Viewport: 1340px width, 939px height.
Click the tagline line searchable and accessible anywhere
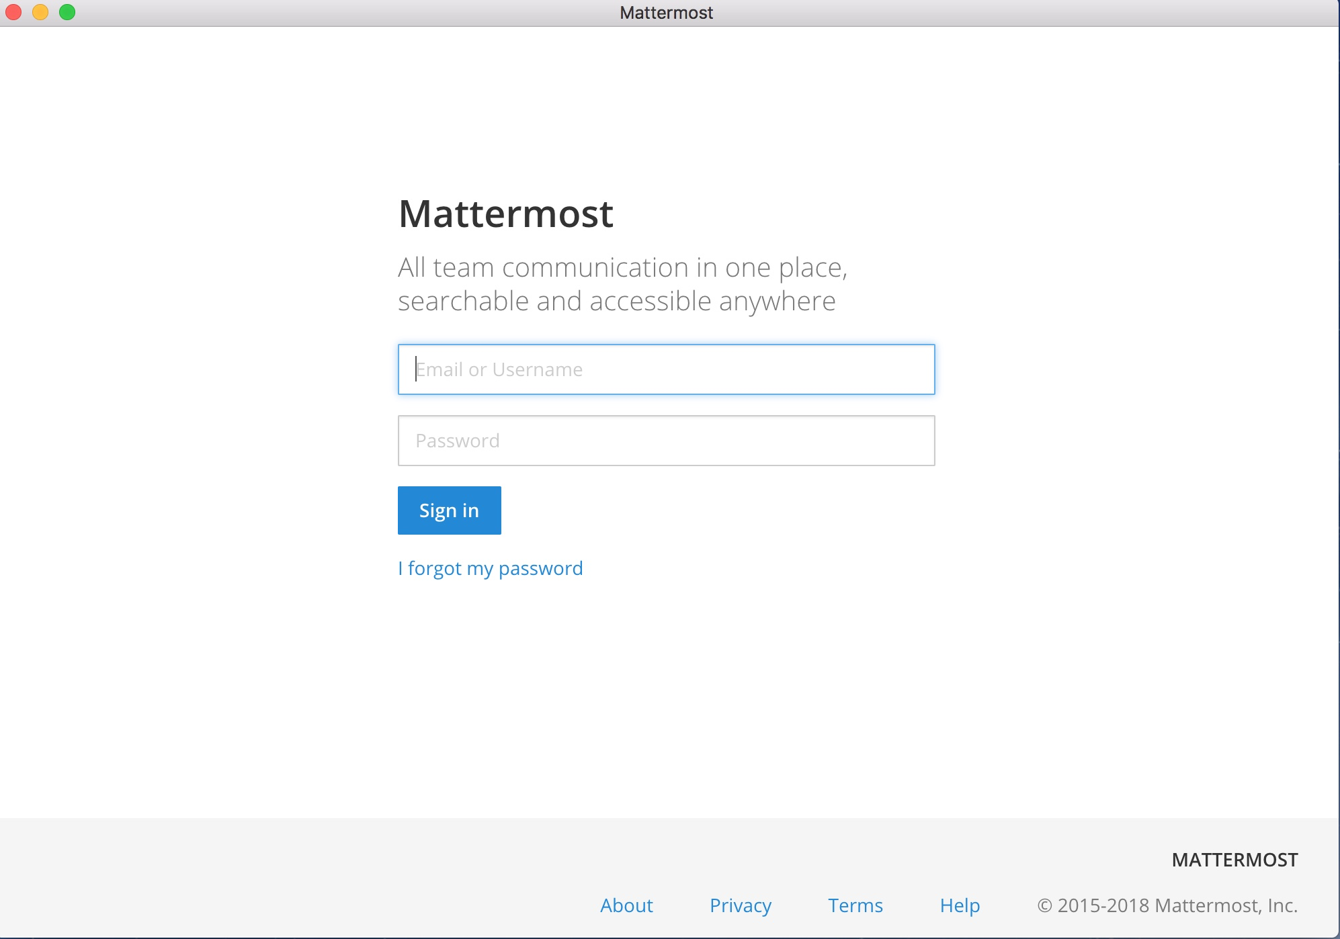coord(616,301)
